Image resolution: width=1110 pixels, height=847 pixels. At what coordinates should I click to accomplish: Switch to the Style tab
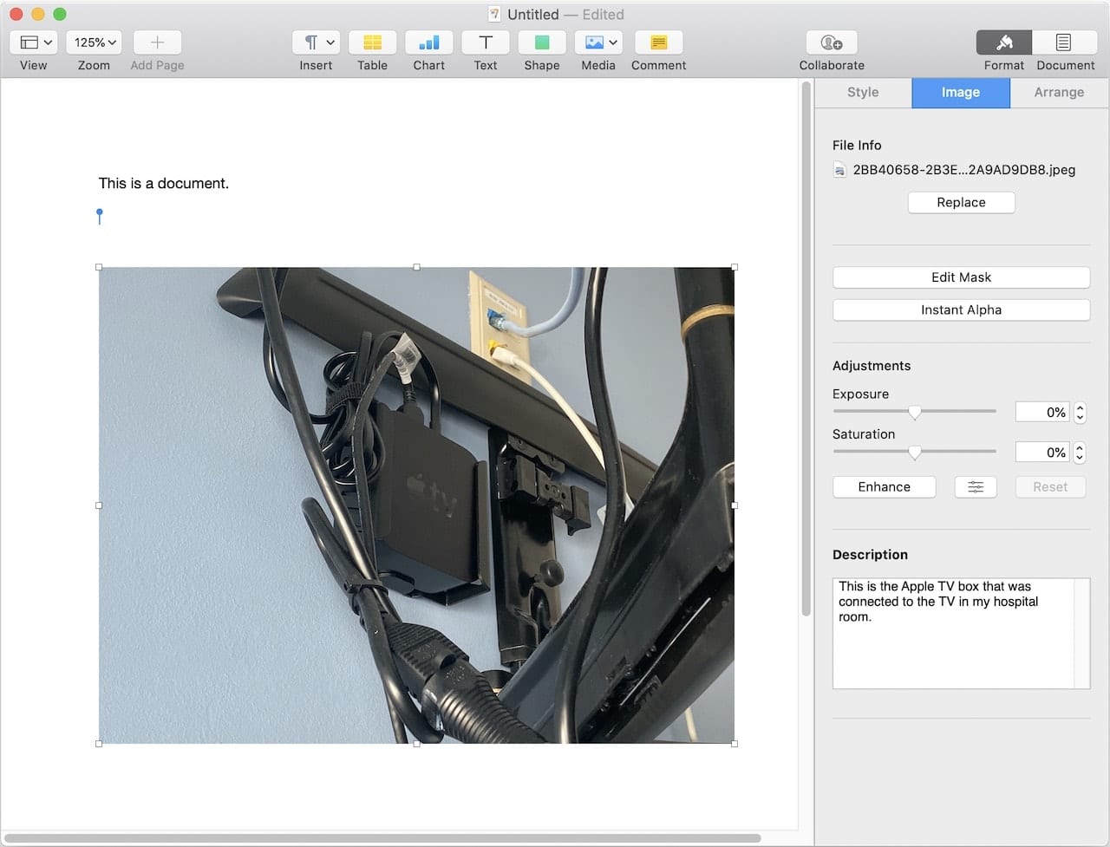tap(863, 93)
